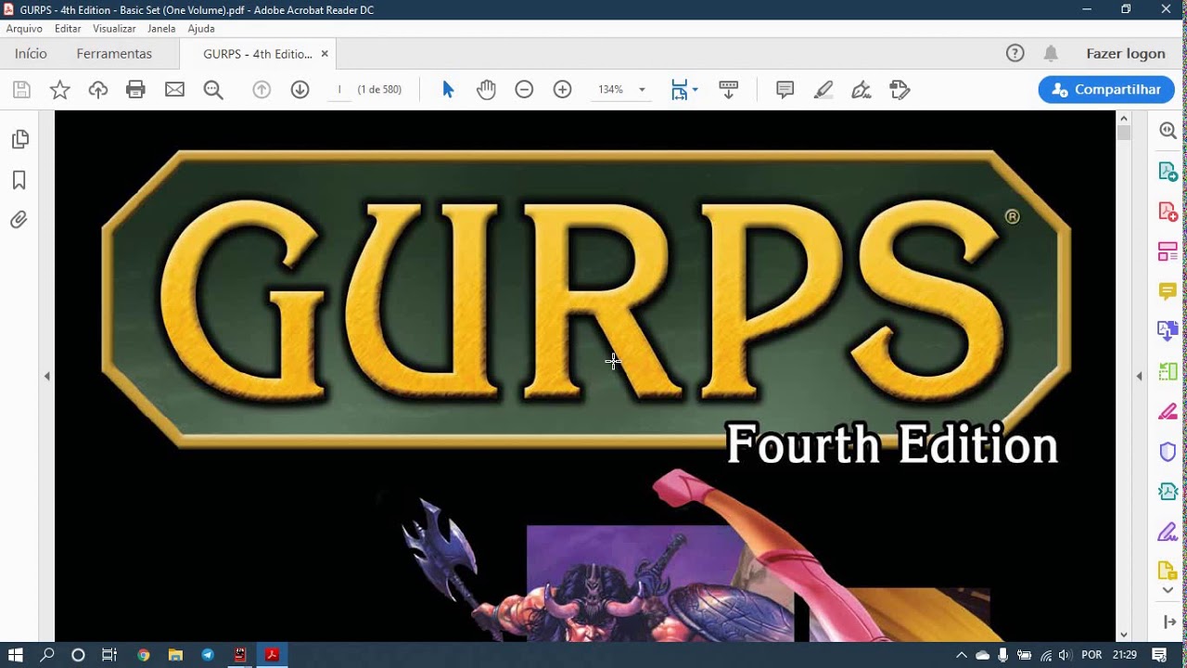Open the page fit options dropdown arrow
Image resolution: width=1187 pixels, height=668 pixels.
[695, 90]
